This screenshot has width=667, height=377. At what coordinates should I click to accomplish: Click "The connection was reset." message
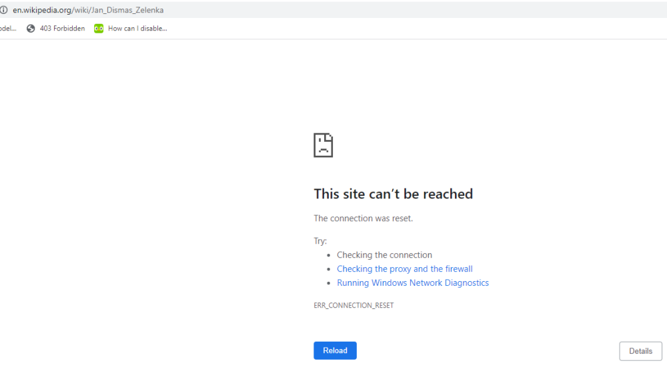point(363,218)
